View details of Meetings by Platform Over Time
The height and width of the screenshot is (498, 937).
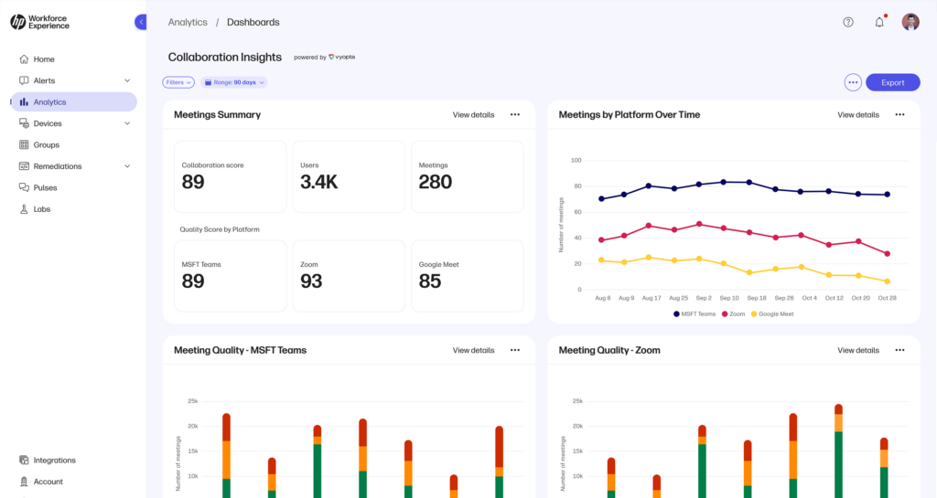[x=858, y=114]
